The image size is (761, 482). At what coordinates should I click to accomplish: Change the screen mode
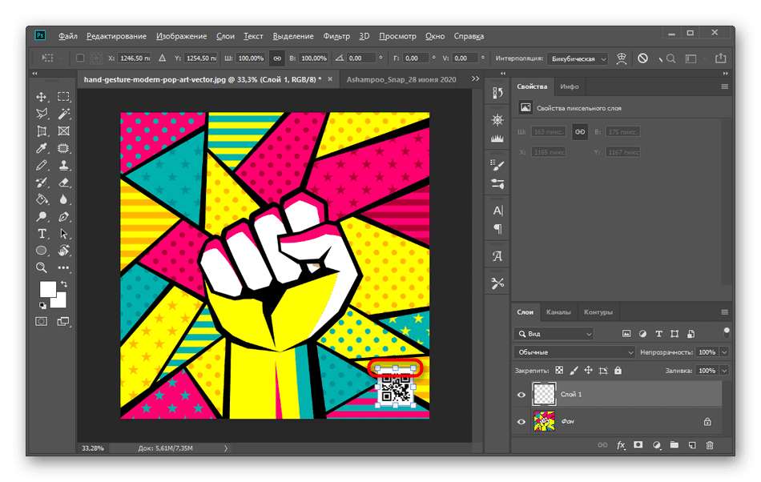click(63, 322)
